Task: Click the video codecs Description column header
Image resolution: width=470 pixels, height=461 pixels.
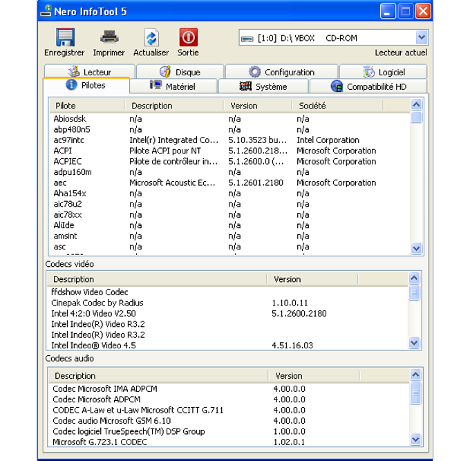Action: point(157,279)
